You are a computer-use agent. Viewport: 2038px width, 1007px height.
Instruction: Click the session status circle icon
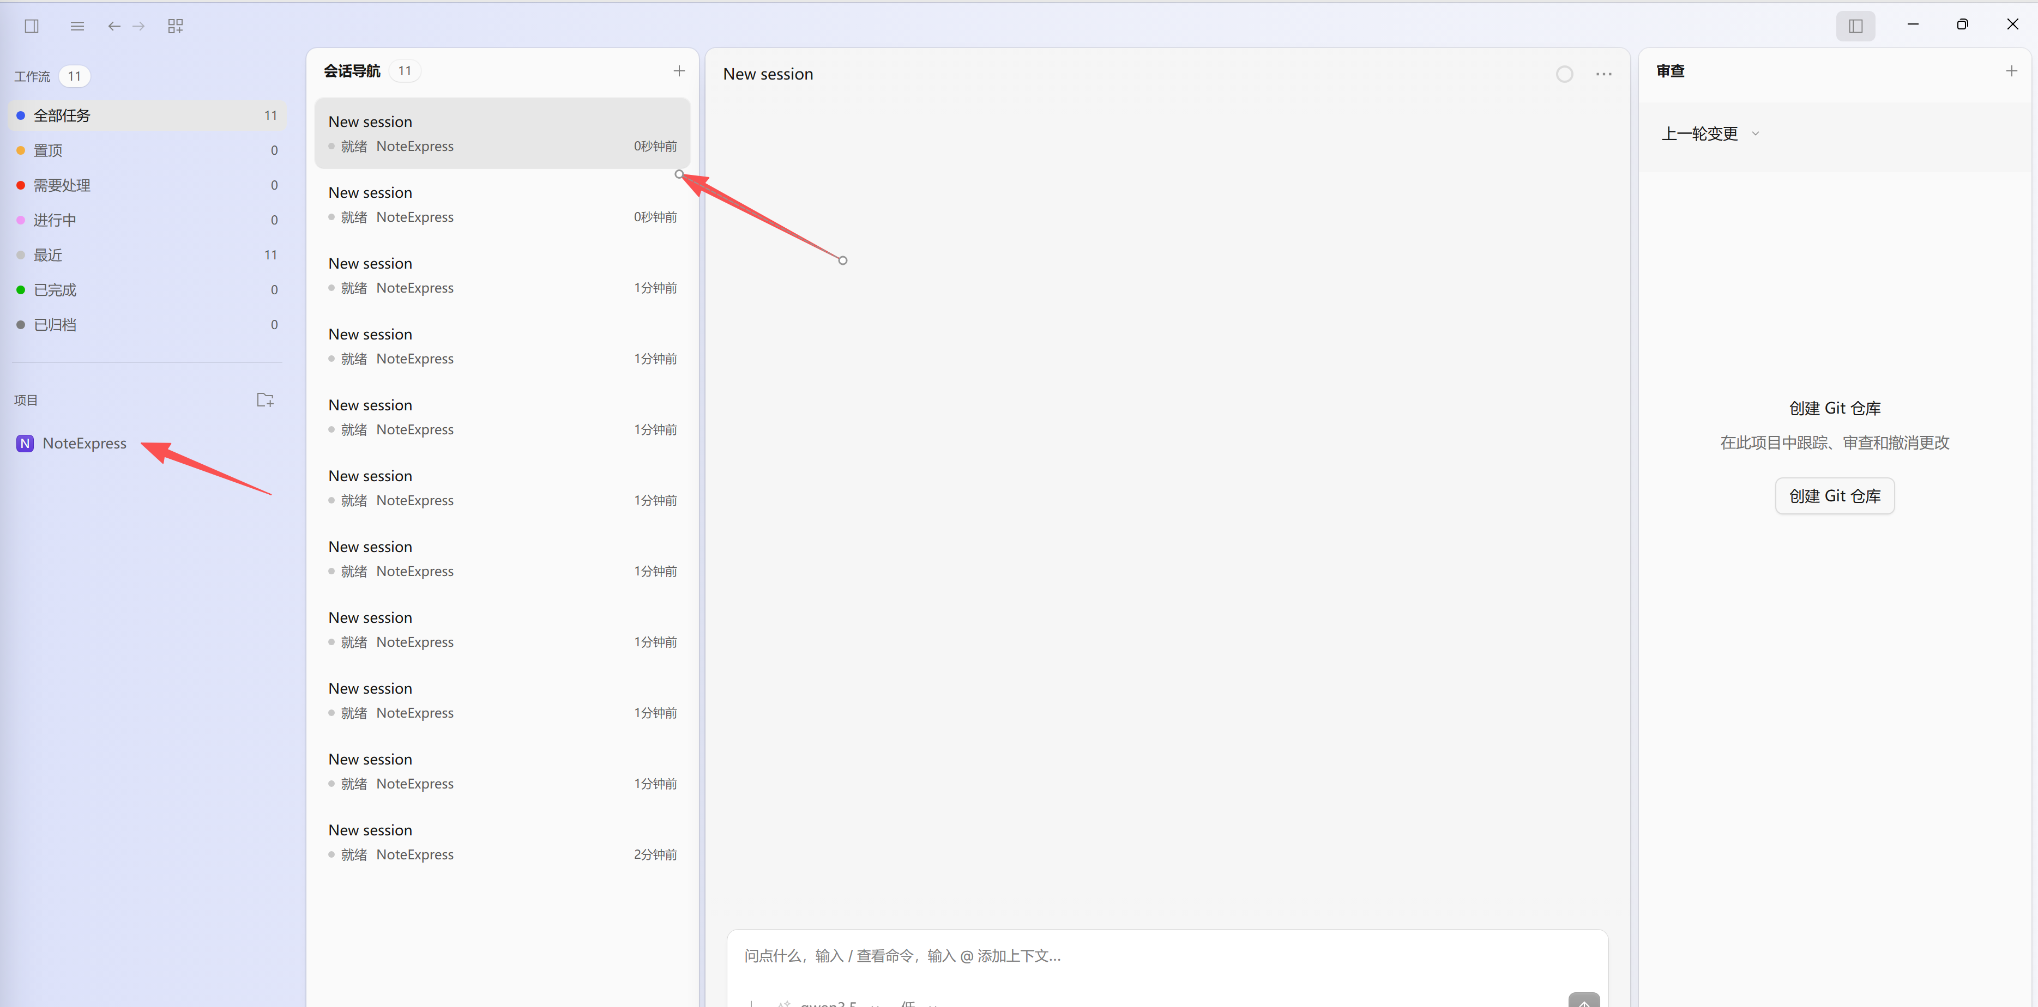point(1564,74)
